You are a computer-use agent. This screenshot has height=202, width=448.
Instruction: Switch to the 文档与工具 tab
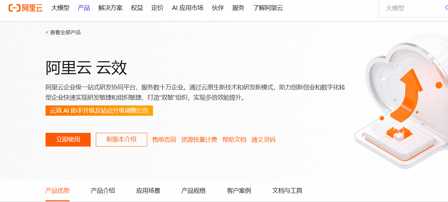(287, 191)
